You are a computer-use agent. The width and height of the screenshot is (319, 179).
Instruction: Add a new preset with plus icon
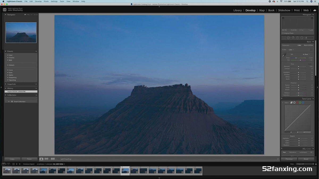pos(36,51)
